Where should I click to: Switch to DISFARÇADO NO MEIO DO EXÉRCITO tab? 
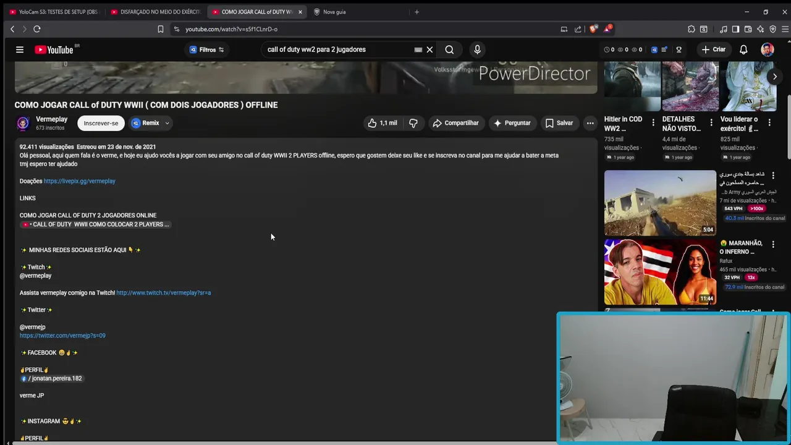154,12
